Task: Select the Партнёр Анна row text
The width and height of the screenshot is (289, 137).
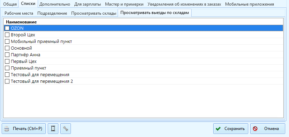Action: pos(25,55)
